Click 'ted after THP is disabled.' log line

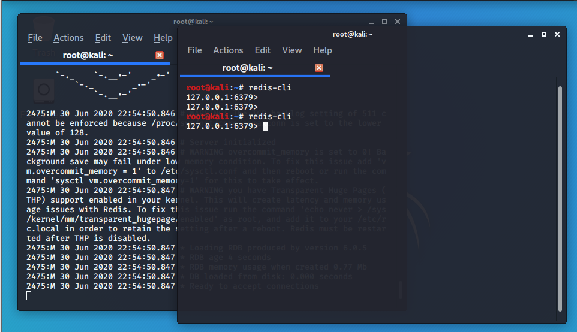click(x=89, y=238)
